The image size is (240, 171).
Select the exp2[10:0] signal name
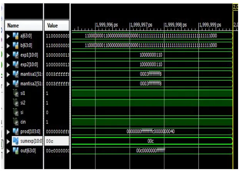tap(29, 65)
